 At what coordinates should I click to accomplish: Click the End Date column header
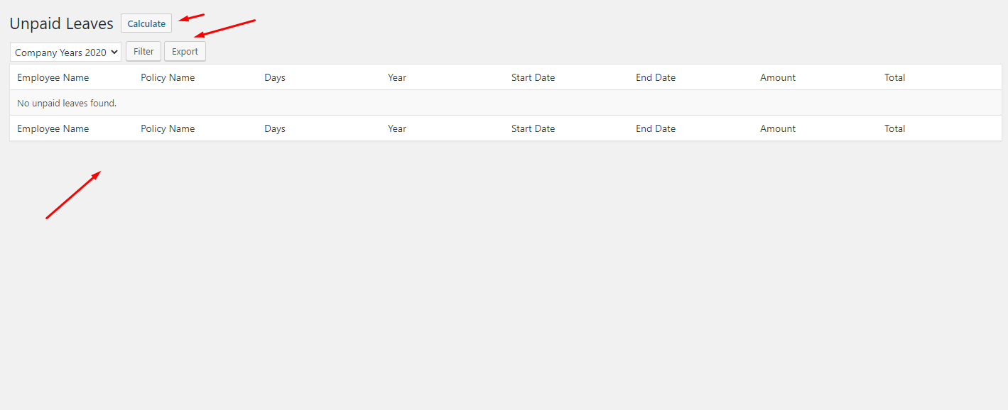click(x=655, y=77)
